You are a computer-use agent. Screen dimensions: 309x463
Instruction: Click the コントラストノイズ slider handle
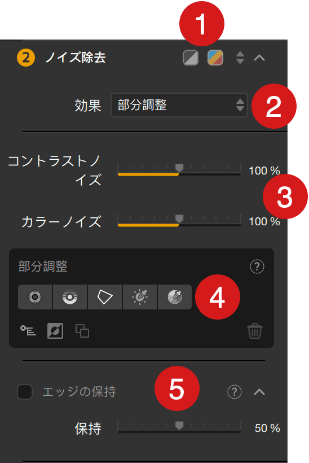(x=179, y=168)
